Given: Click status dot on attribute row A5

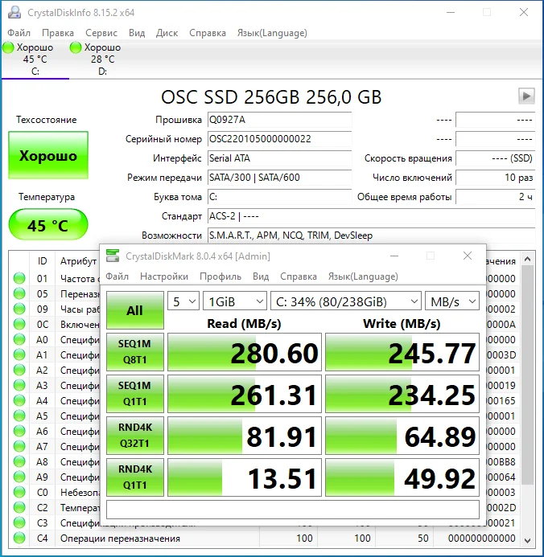Looking at the screenshot, I should click(x=19, y=416).
